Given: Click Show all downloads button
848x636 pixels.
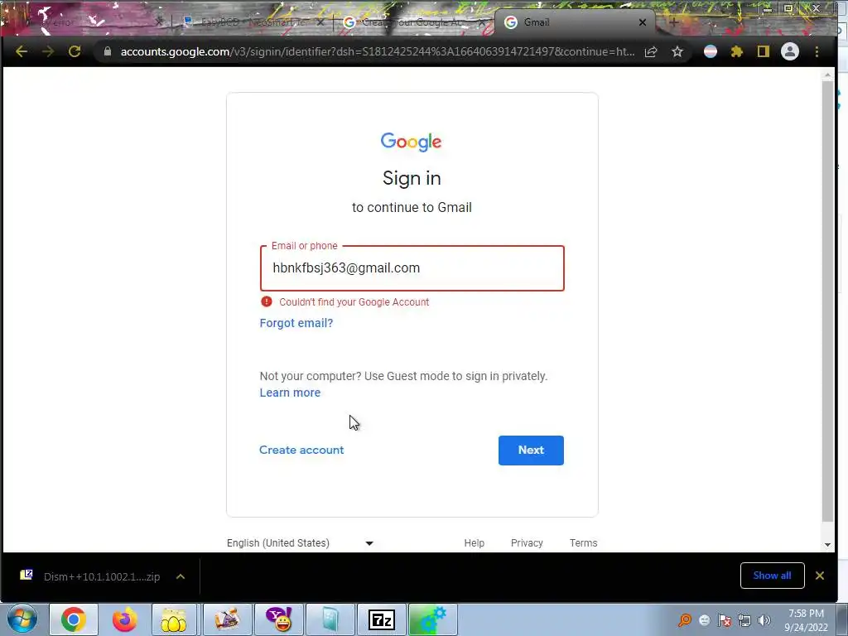Looking at the screenshot, I should (x=773, y=576).
